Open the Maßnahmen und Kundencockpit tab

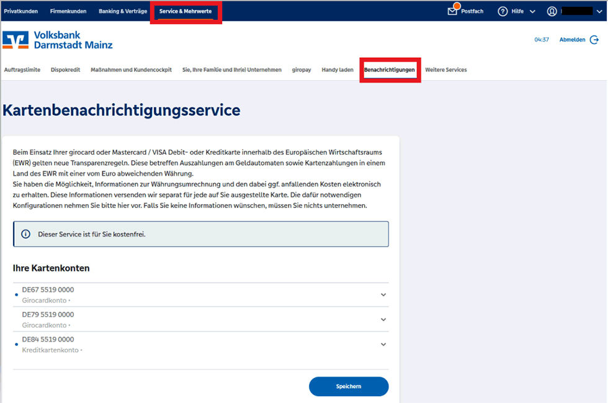[x=131, y=70]
